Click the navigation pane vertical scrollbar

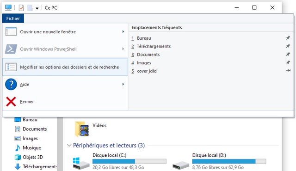click(x=60, y=144)
